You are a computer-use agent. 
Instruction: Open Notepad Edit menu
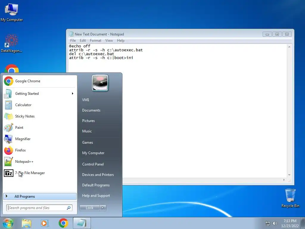coord(83,41)
